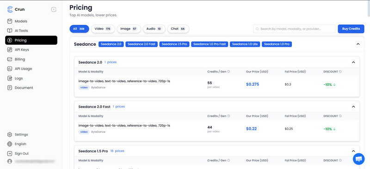
Task: Collapse the Seedance 2.0 price card
Action: [353, 62]
